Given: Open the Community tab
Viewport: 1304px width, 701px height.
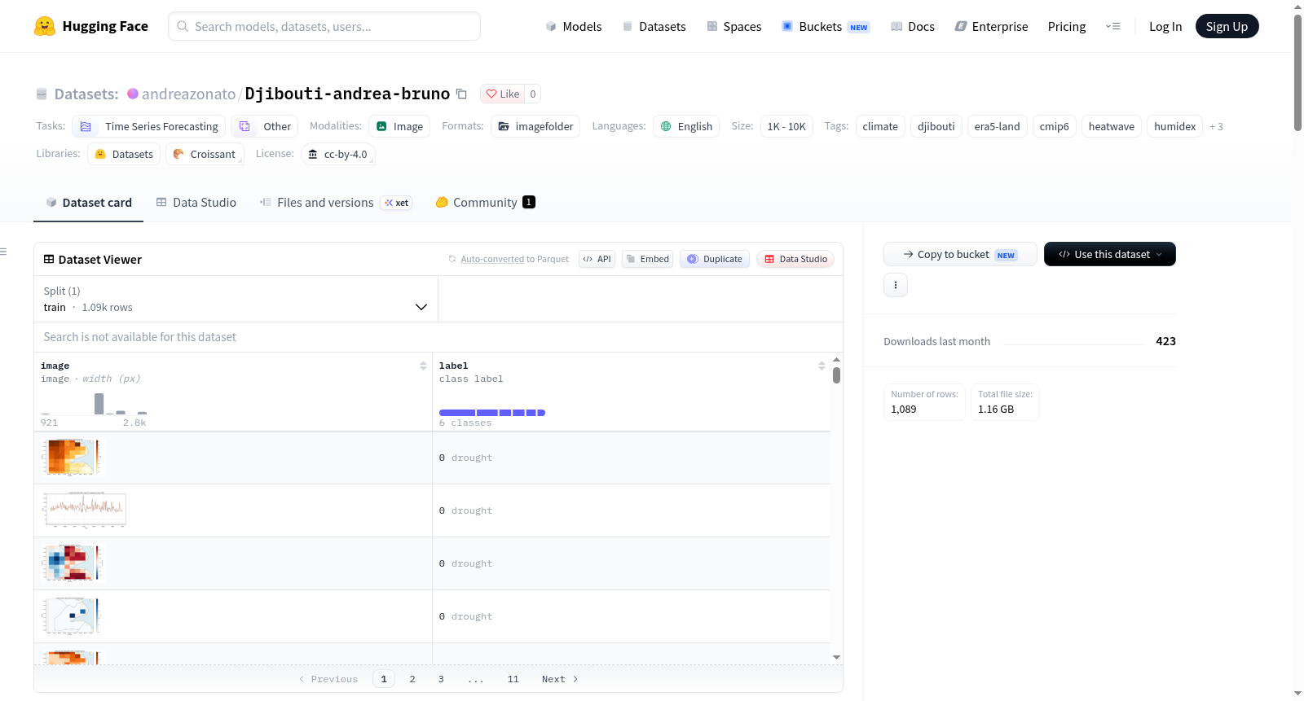Looking at the screenshot, I should tap(485, 203).
